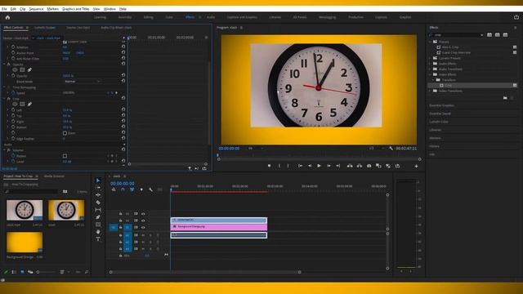Image resolution: width=523 pixels, height=294 pixels.
Task: Toggle the Crop effect fx switch
Action: coord(9,99)
